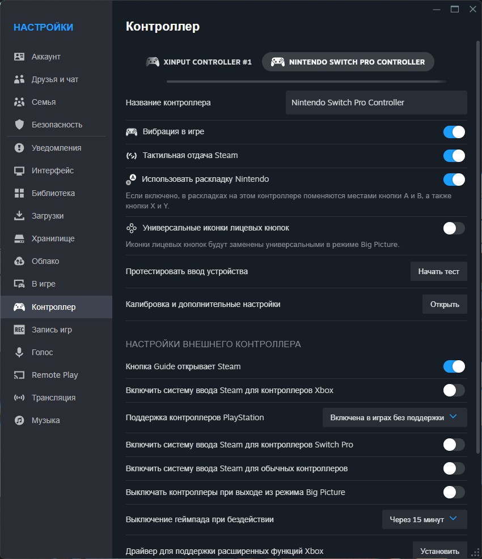Image resolution: width=482 pixels, height=559 pixels.
Task: Toggle the Use Nintendo layout switch
Action: pyautogui.click(x=454, y=180)
